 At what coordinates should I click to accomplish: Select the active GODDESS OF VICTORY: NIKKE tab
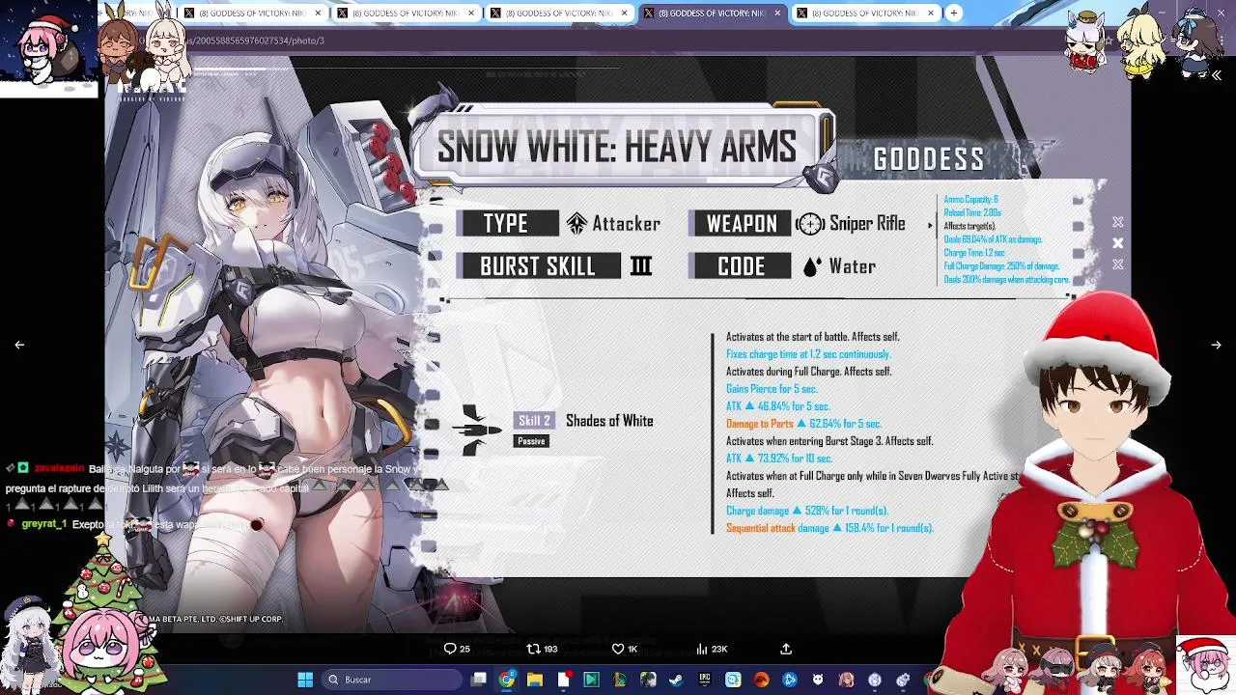(712, 13)
